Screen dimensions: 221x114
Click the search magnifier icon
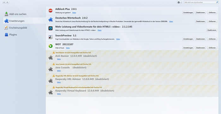pos(217,3)
